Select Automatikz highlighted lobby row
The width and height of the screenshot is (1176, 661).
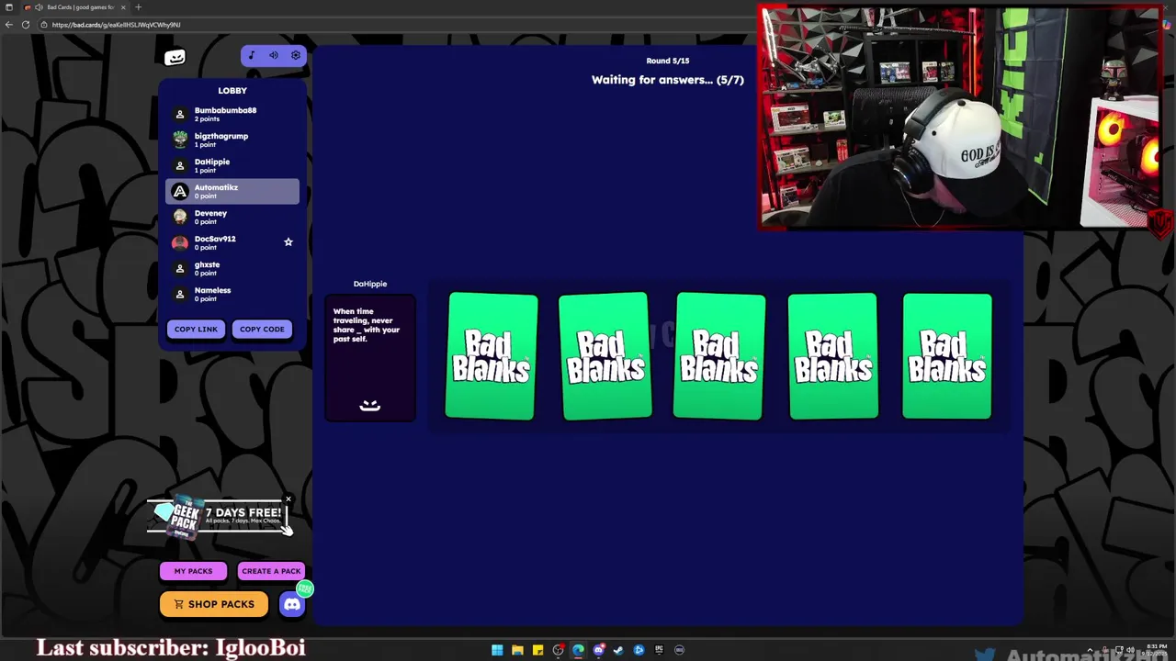(x=232, y=191)
